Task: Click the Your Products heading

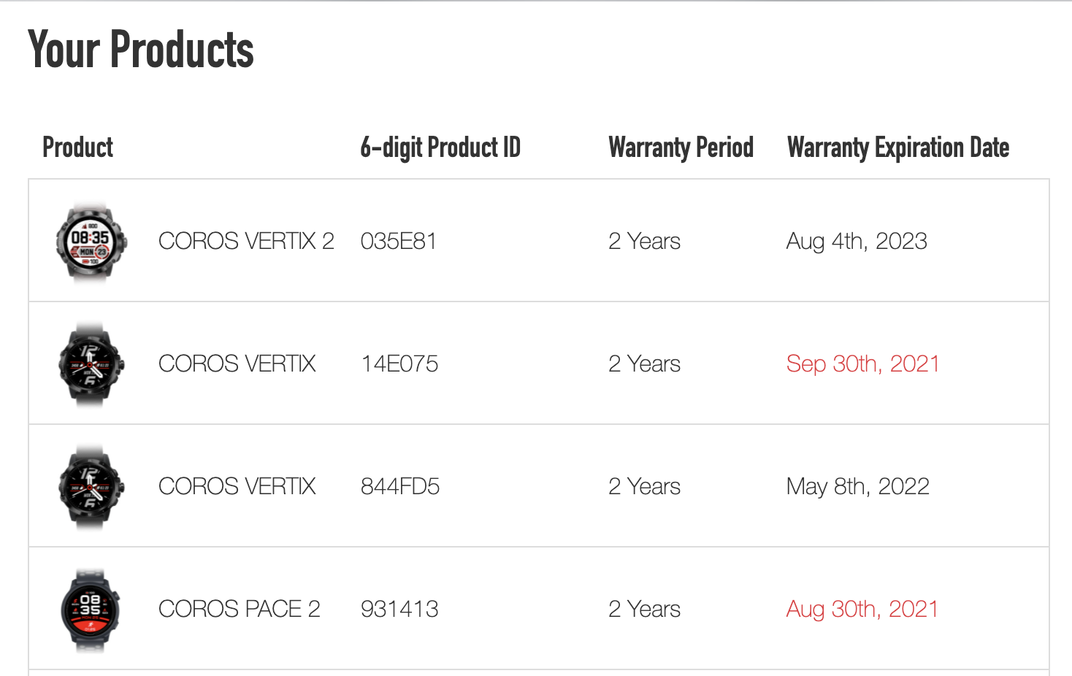Action: (x=141, y=49)
